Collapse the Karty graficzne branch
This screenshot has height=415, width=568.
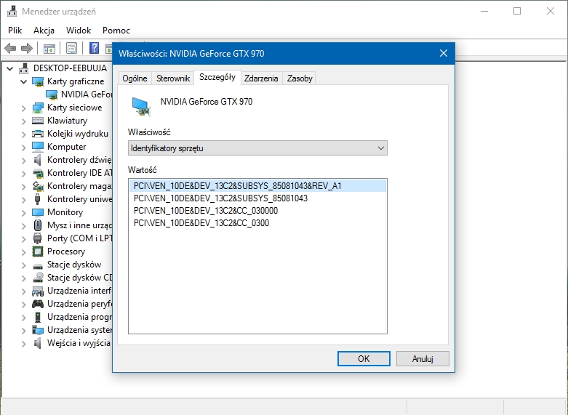click(x=23, y=81)
